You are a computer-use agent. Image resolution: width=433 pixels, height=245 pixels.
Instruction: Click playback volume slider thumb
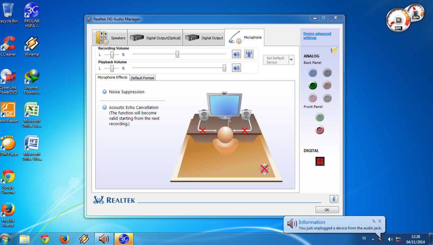[224, 68]
